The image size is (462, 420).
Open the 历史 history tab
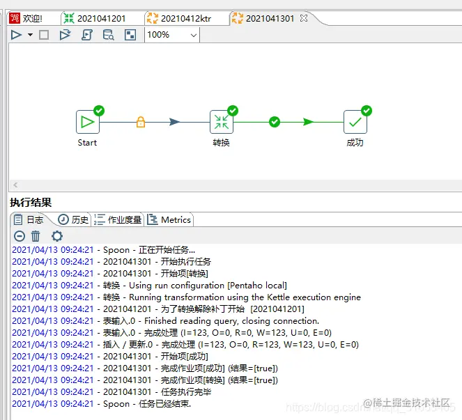pyautogui.click(x=73, y=219)
